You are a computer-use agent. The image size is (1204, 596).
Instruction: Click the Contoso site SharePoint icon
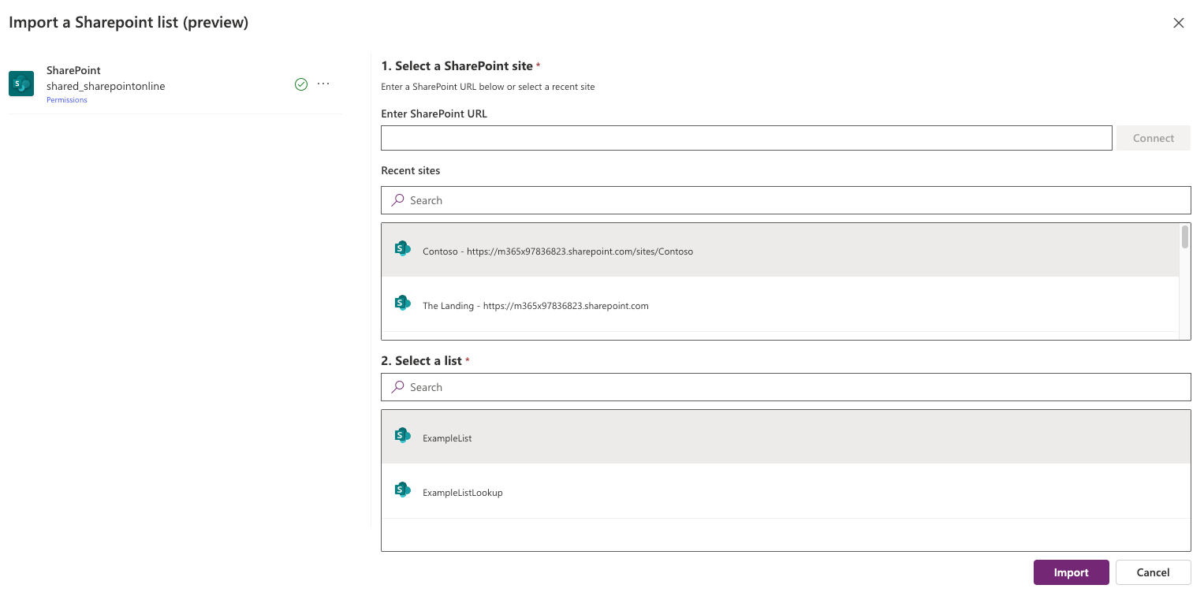point(402,249)
